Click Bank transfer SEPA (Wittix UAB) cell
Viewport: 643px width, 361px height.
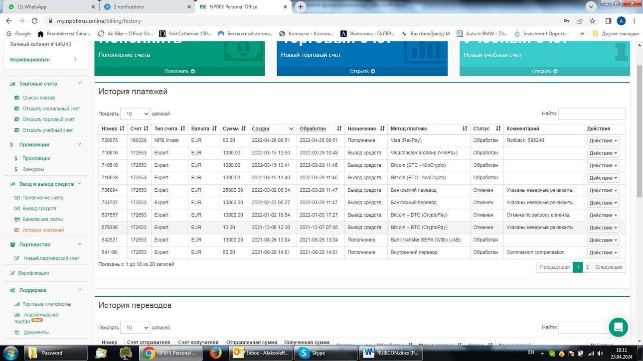pyautogui.click(x=429, y=240)
